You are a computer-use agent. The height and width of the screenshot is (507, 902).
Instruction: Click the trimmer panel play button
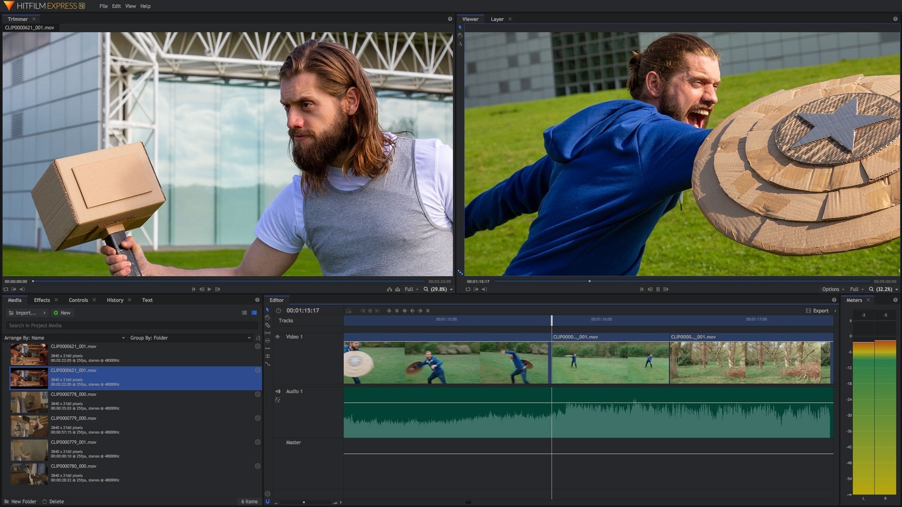click(x=210, y=289)
